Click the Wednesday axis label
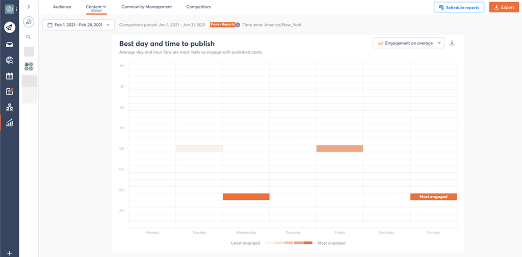Screen dimensions: 522x257 (246, 233)
